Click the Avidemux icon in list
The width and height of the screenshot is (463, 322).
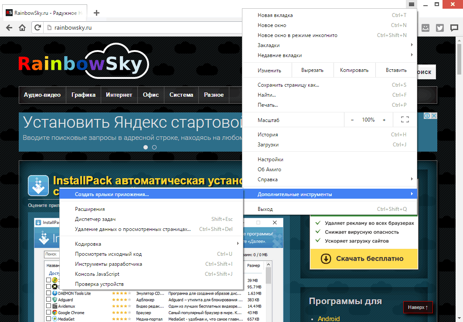tap(54, 306)
